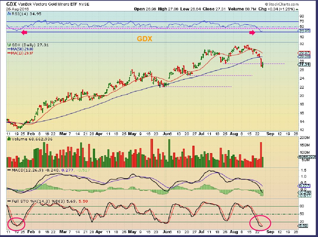Screen dimensions: 318x237
Task: Click the Sep label on the price panel date axis
Action: coord(270,134)
